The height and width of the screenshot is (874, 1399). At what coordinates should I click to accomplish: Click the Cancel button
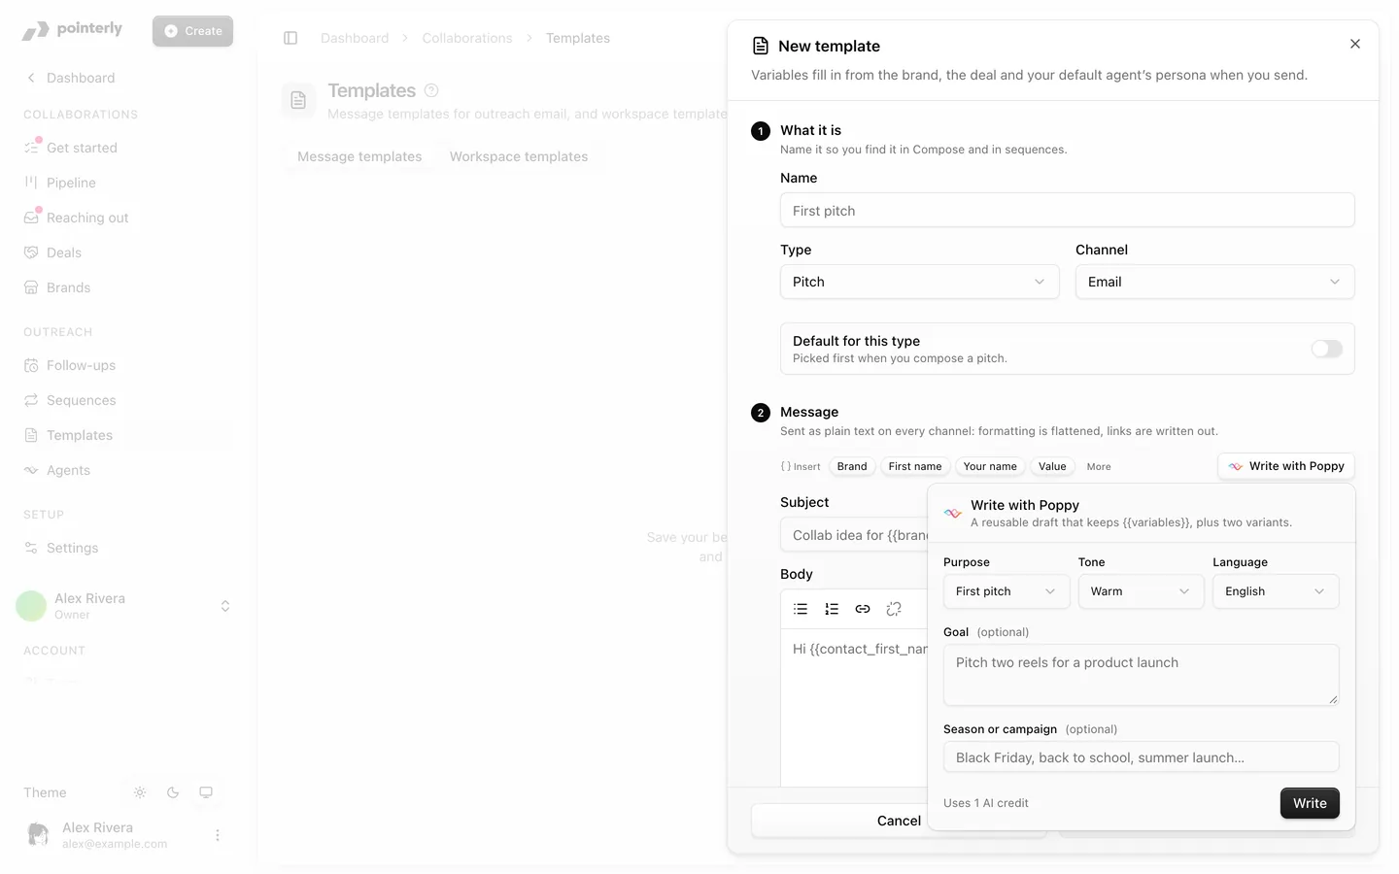click(x=899, y=821)
